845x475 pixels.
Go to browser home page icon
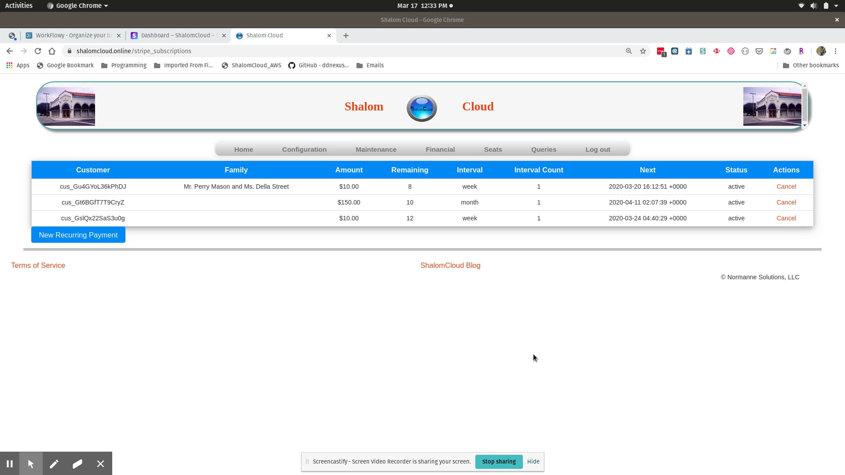tap(52, 51)
